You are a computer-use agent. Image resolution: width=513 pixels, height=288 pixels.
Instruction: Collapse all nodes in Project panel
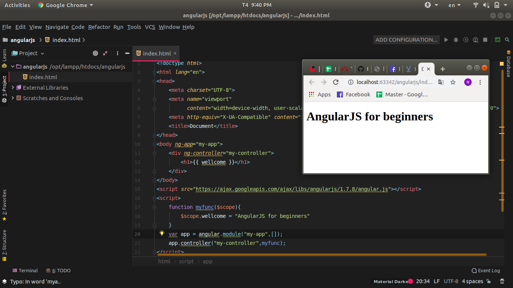(x=105, y=53)
